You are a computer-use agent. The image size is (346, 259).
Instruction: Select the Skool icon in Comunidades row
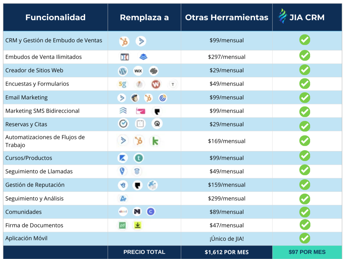123,212
